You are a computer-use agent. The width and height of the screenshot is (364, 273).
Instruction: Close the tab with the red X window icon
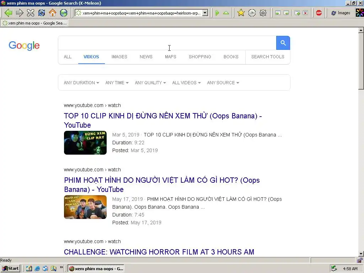tap(305, 13)
